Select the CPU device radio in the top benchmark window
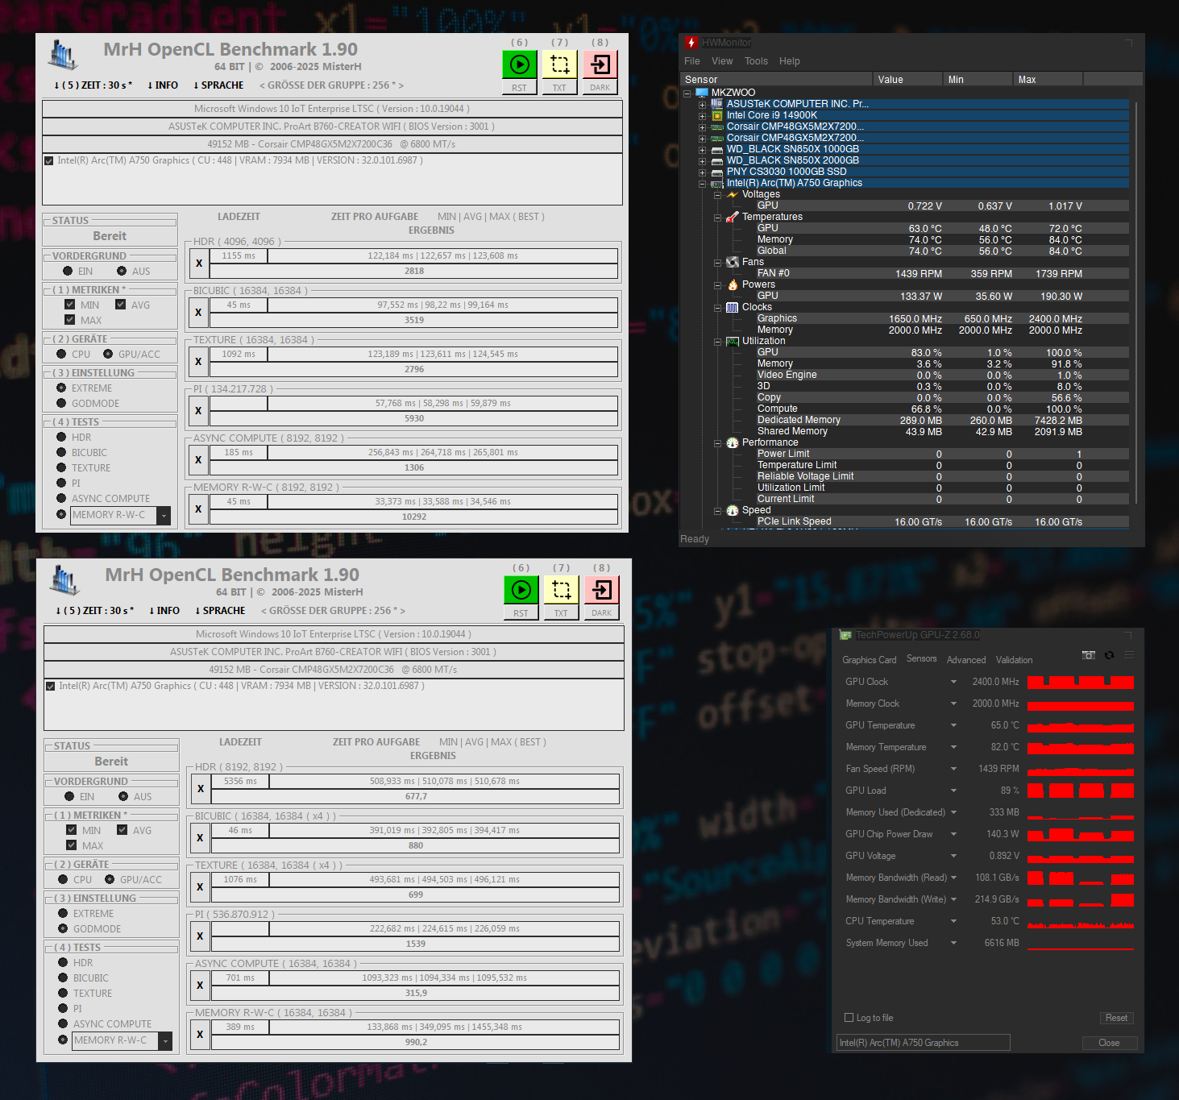Image resolution: width=1179 pixels, height=1100 pixels. click(61, 354)
